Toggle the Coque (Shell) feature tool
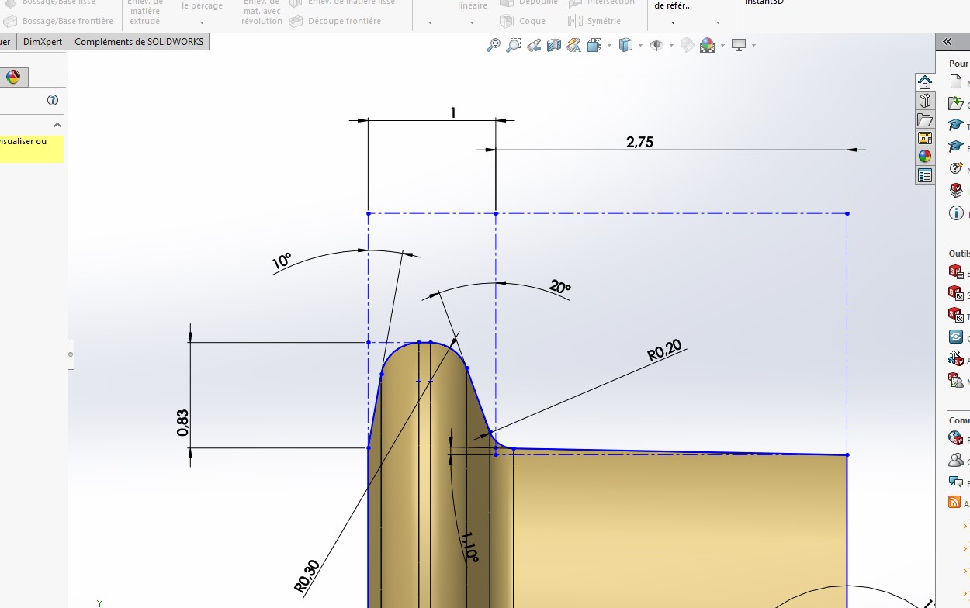Screen dimensions: 970x608 [x=523, y=21]
